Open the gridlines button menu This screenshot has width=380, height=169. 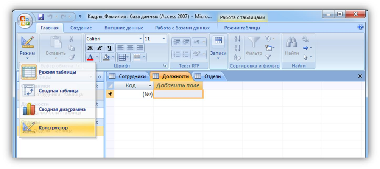[x=124, y=57]
